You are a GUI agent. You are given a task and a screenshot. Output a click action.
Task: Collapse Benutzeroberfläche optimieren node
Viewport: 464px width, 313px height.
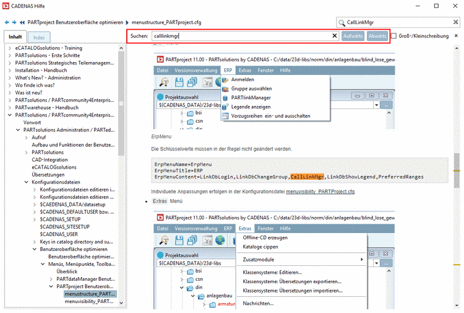click(35, 249)
